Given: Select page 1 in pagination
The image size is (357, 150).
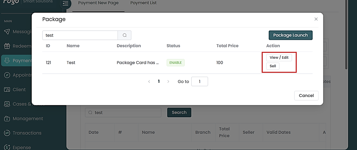Looking at the screenshot, I should [159, 81].
